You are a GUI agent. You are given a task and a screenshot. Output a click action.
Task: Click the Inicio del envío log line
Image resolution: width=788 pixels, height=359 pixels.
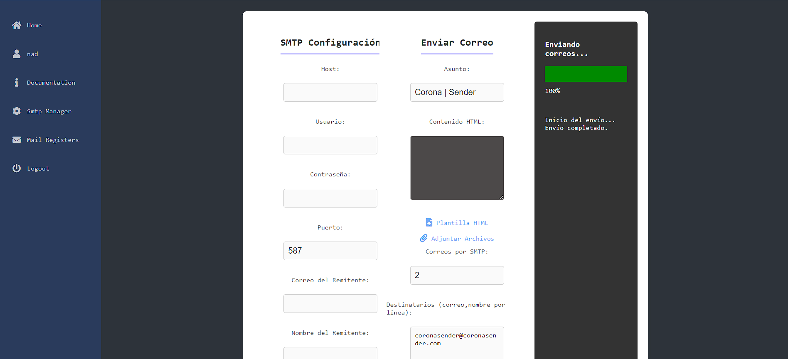(x=580, y=120)
